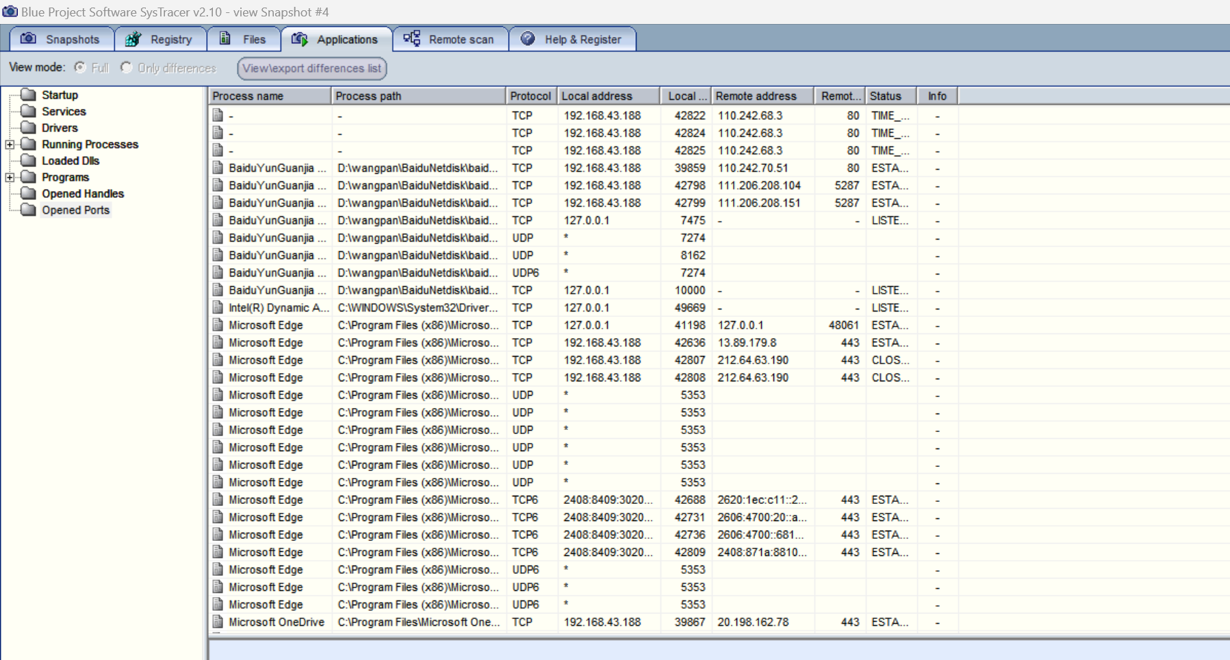Viewport: 1230px width, 660px height.
Task: Switch to the Files tab
Action: point(244,39)
